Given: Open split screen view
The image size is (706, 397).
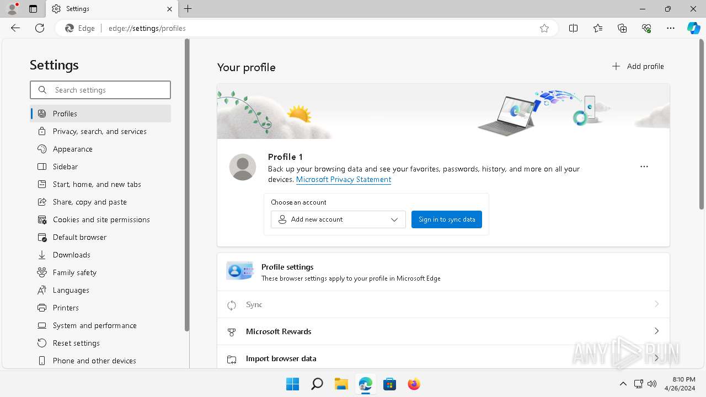Looking at the screenshot, I should (x=574, y=28).
